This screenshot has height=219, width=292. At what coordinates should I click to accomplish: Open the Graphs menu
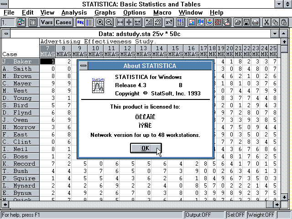click(x=105, y=12)
